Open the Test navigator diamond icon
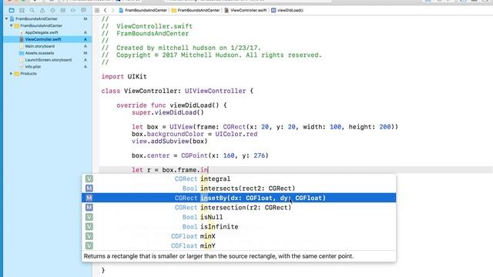The height and width of the screenshot is (277, 493). [52, 10]
